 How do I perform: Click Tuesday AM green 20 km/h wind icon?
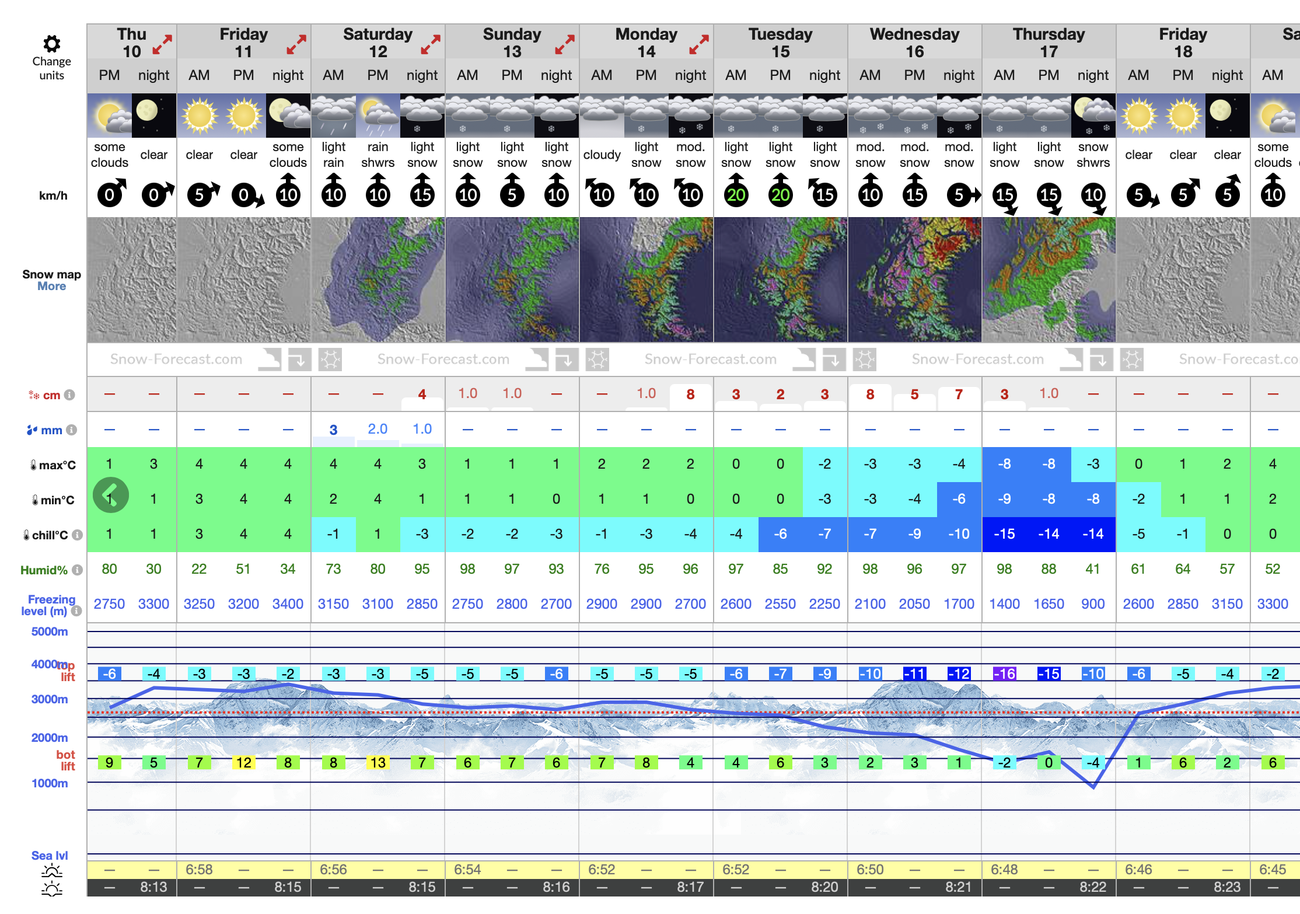pyautogui.click(x=736, y=194)
